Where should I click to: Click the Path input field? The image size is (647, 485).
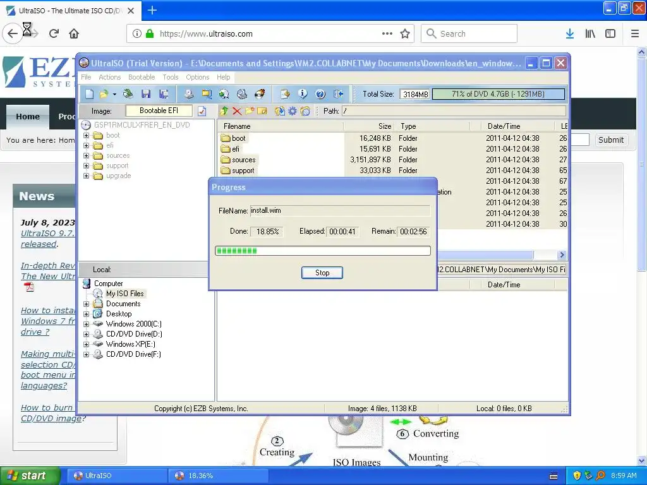454,111
